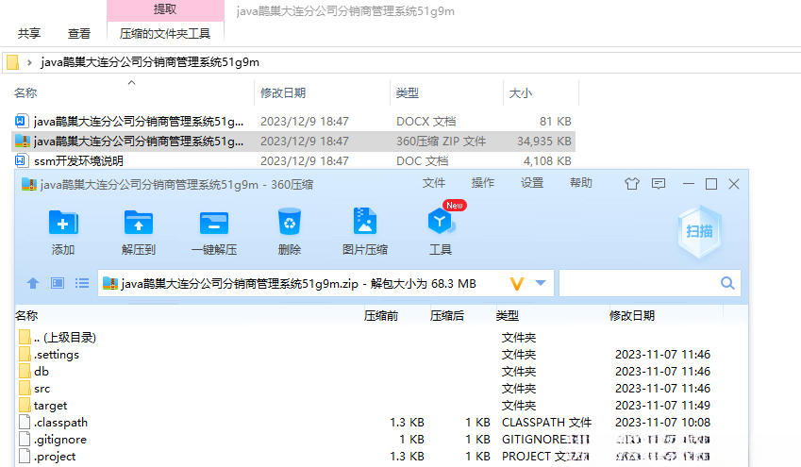Viewport: 801px width, 467px height.
Task: Click the 图片压缩 (Image compress) icon
Action: (365, 222)
